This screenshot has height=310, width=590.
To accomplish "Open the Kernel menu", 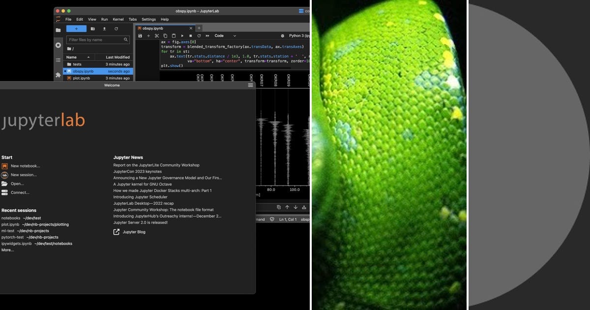I will click(x=118, y=19).
